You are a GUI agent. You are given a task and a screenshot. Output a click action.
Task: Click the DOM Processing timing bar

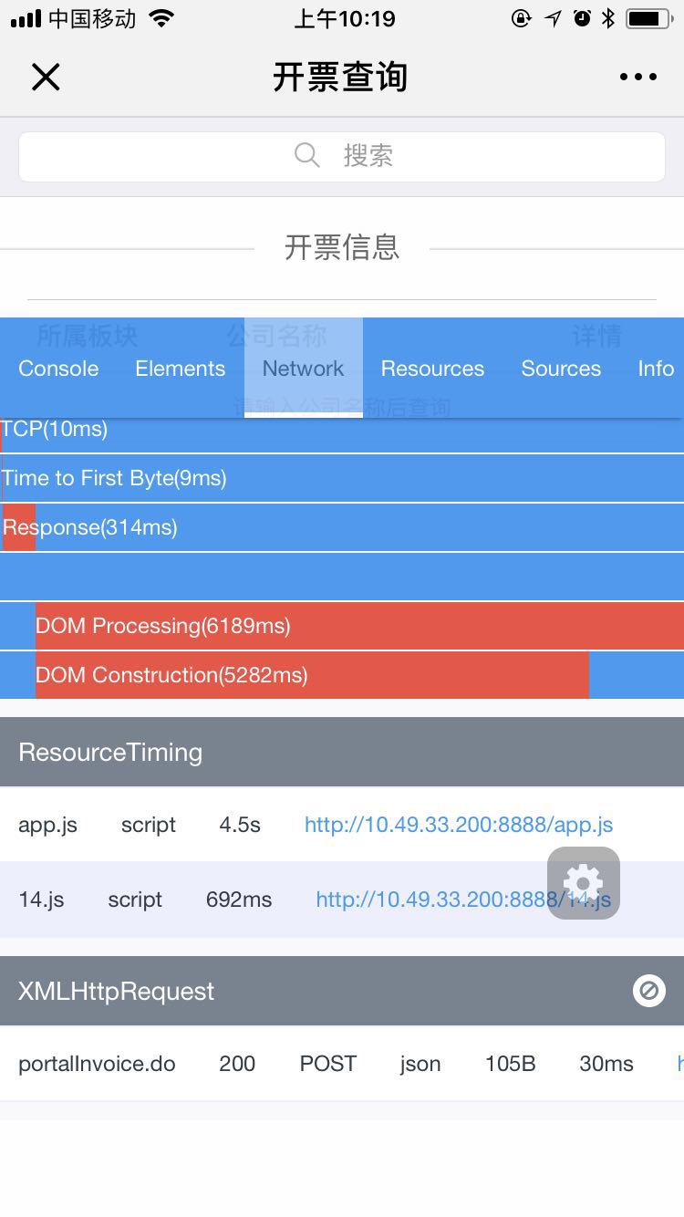point(359,626)
